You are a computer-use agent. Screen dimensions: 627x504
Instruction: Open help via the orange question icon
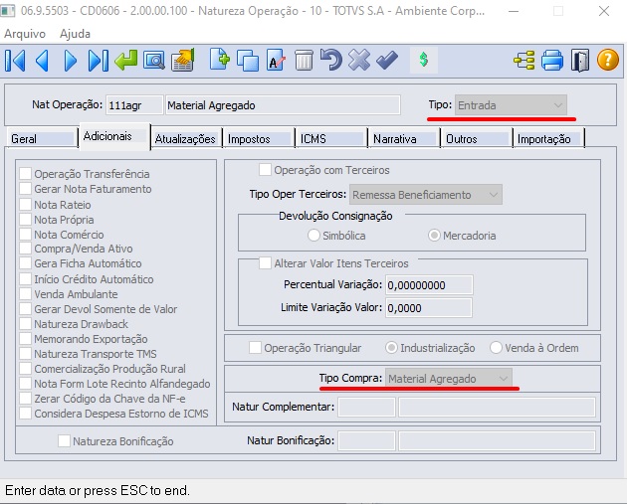click(608, 60)
